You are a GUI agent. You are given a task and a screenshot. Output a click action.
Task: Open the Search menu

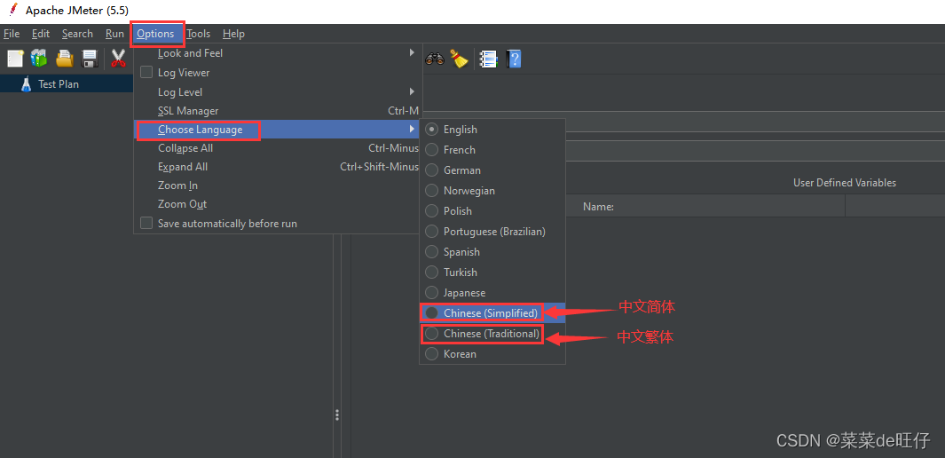click(x=77, y=34)
